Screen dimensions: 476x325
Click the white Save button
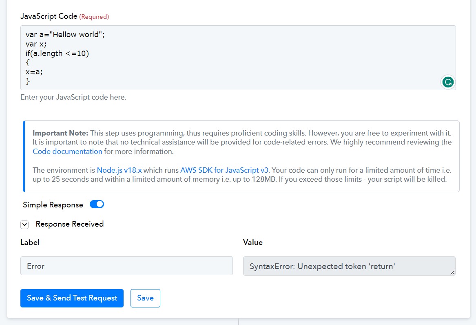[146, 298]
